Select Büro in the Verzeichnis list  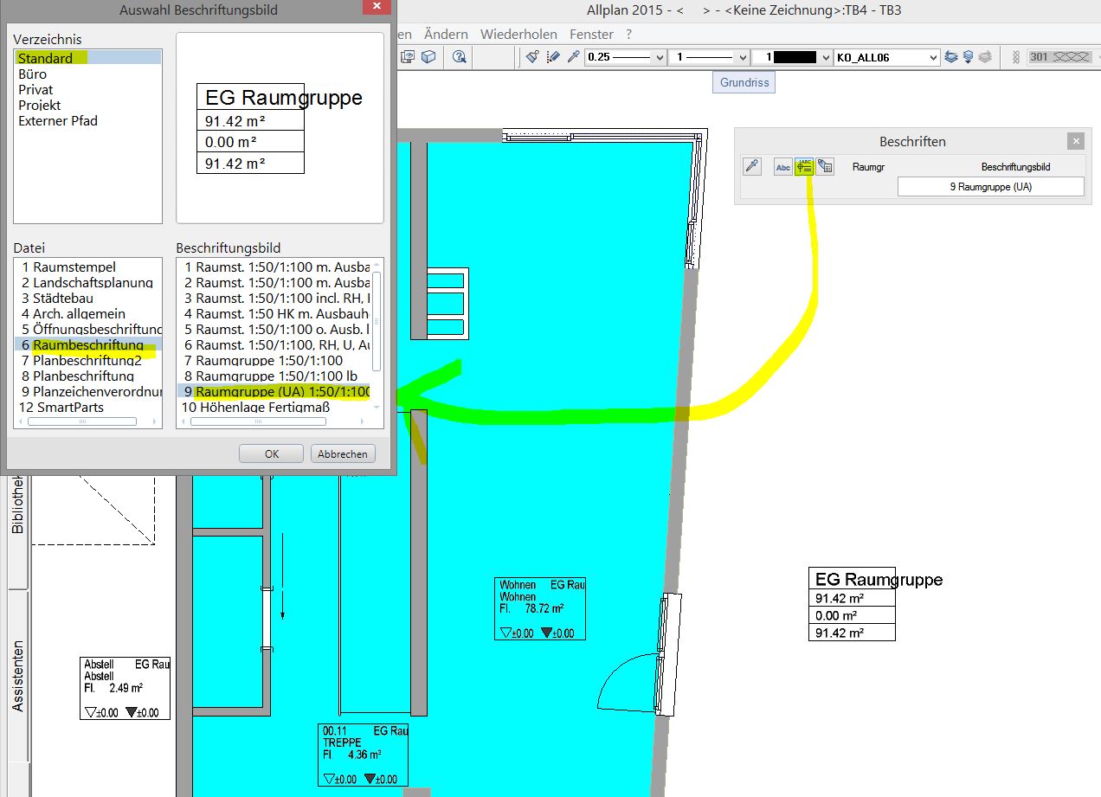tap(33, 74)
